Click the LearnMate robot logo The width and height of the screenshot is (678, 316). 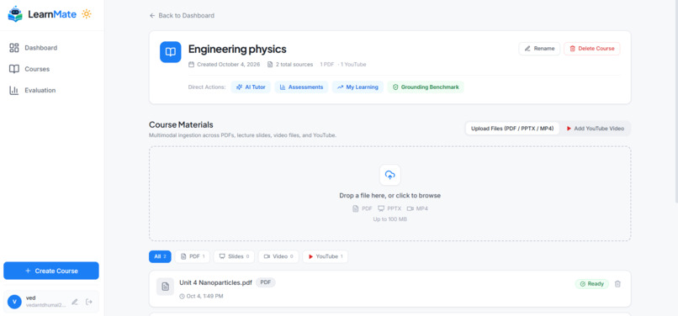(15, 14)
